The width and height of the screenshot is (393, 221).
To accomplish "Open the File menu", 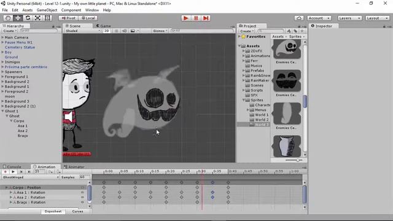I will click(x=5, y=10).
